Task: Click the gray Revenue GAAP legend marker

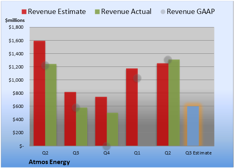Action: [163, 12]
